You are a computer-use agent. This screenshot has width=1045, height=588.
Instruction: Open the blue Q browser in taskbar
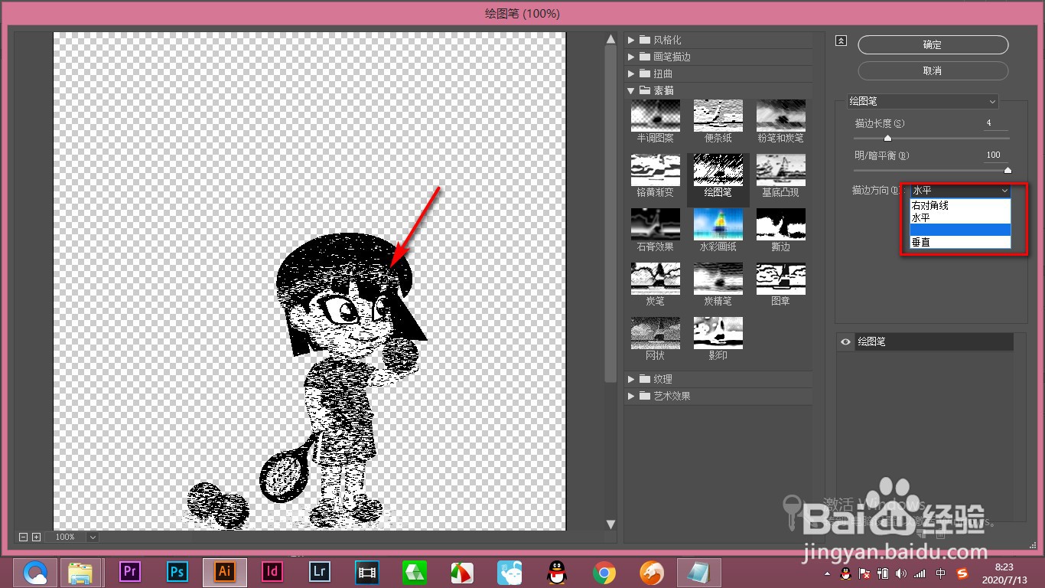(x=35, y=572)
